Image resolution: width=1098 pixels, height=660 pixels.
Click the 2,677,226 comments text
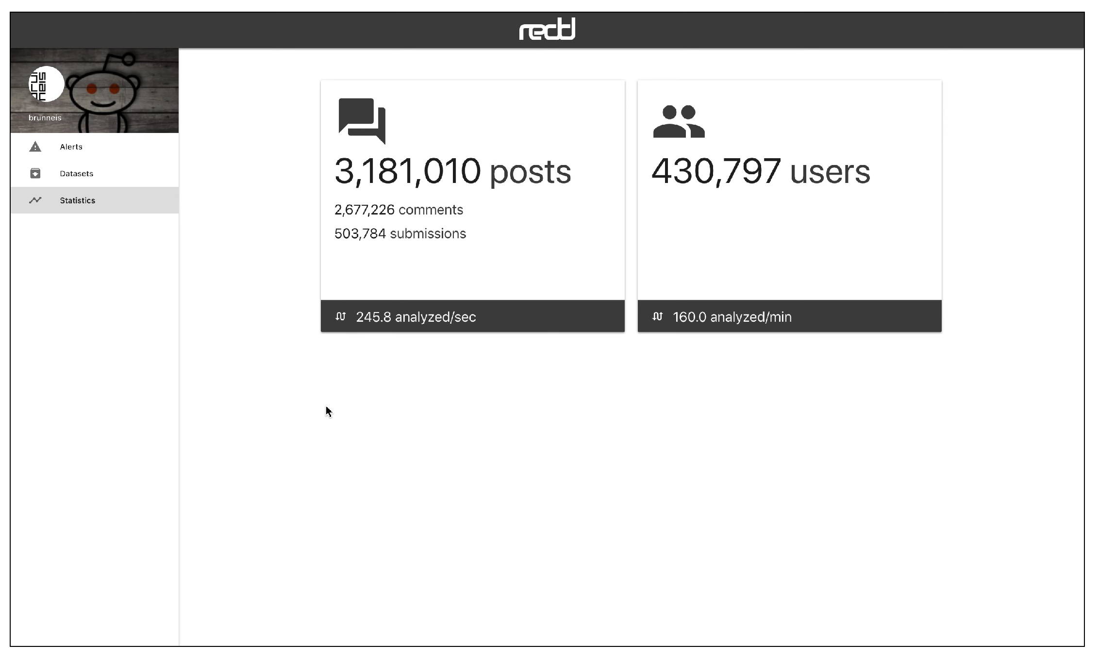399,210
